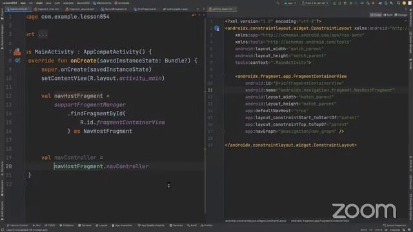Open the MainActivity.kt editor tab
413x232 pixels.
[17, 9]
